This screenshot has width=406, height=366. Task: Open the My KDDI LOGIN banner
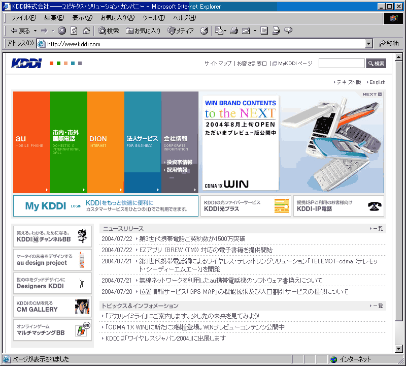[x=106, y=206]
